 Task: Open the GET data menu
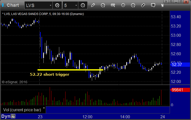click(113, 5)
